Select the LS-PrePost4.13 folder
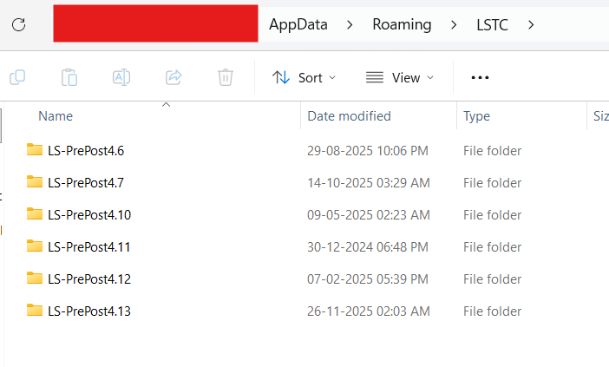This screenshot has height=367, width=609. [x=89, y=311]
